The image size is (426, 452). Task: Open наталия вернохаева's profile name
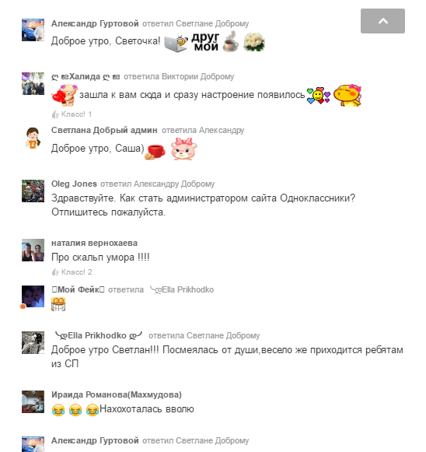pos(95,243)
